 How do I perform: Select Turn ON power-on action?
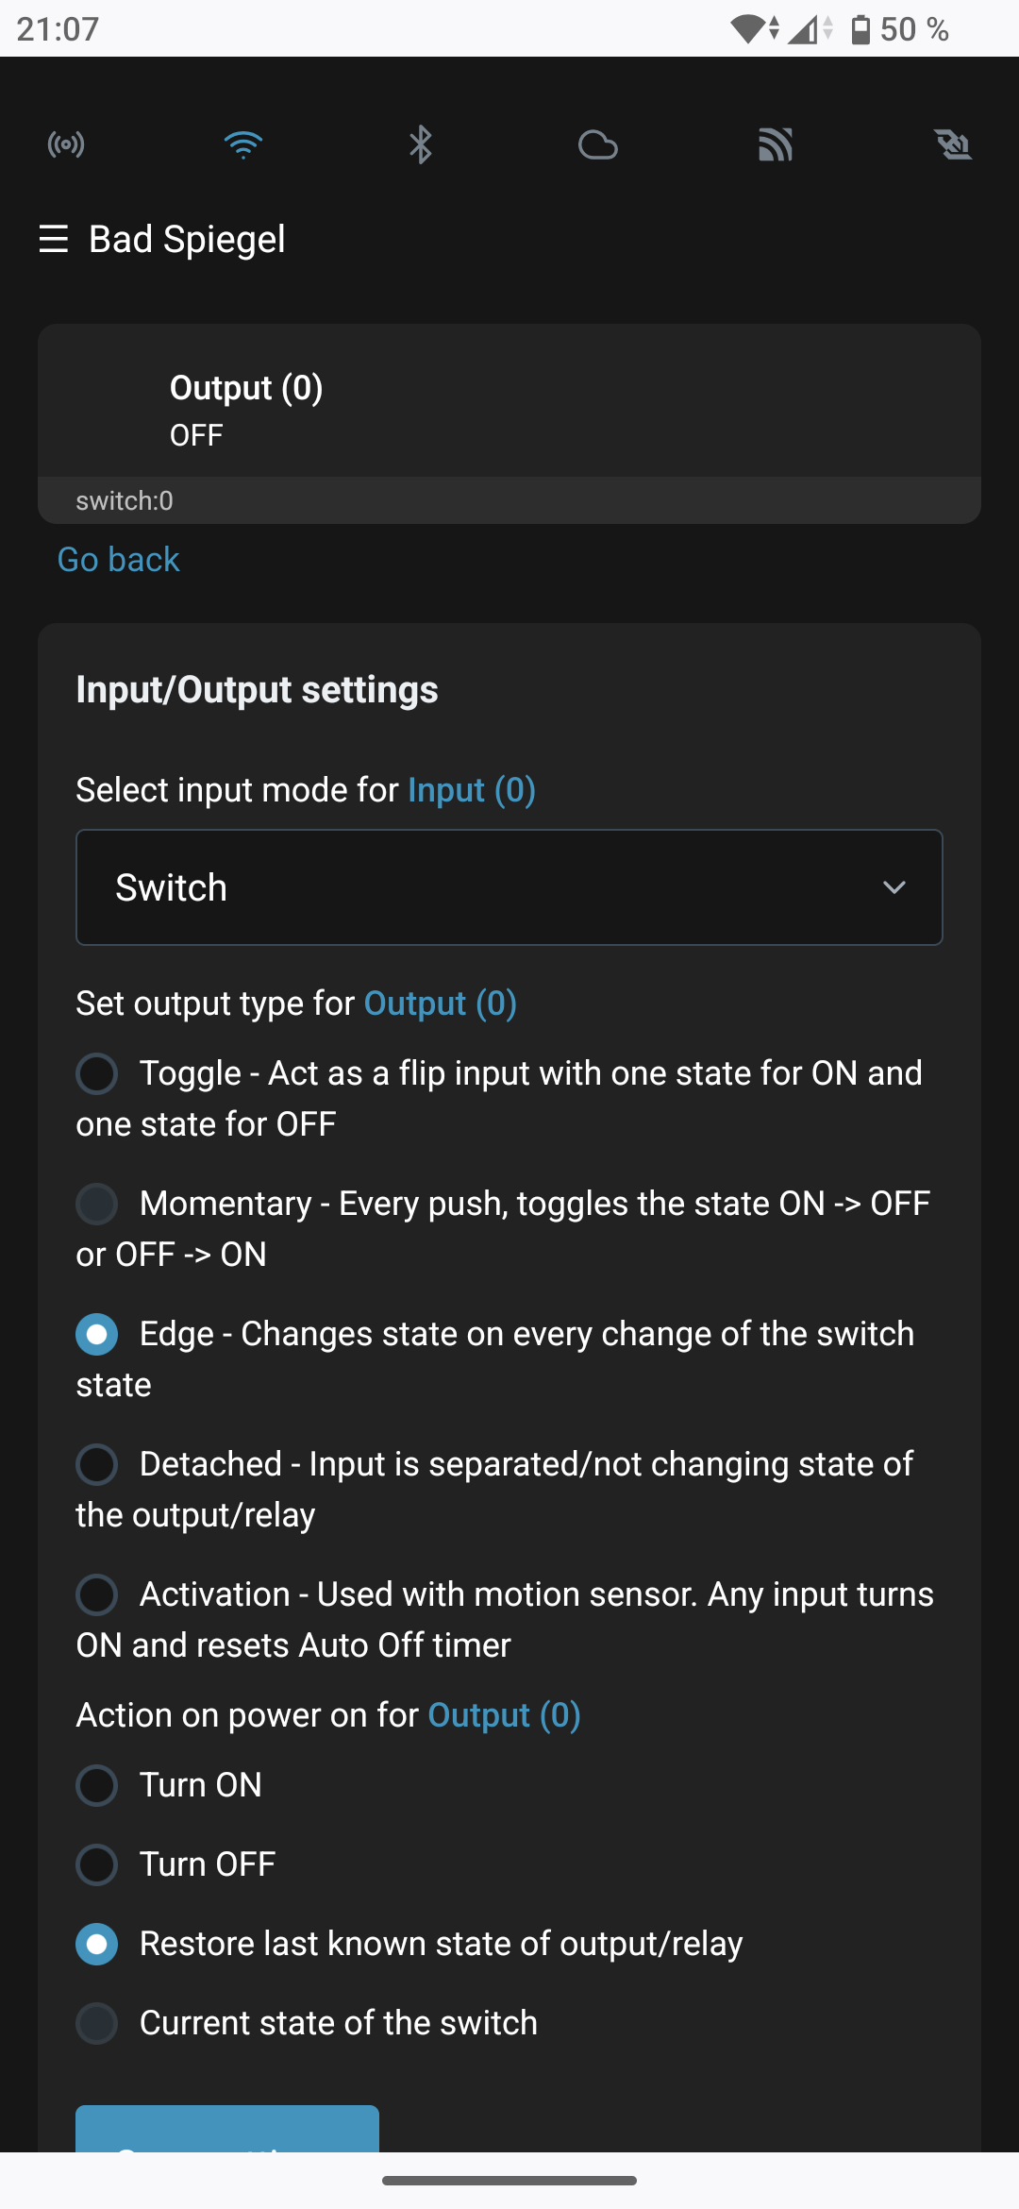tap(97, 1786)
